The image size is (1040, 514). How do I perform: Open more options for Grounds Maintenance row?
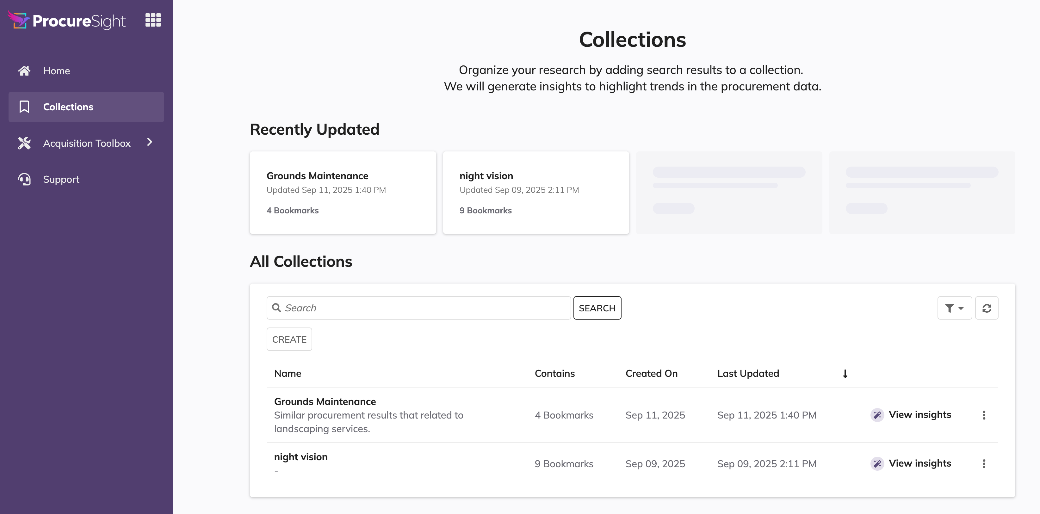(x=984, y=415)
